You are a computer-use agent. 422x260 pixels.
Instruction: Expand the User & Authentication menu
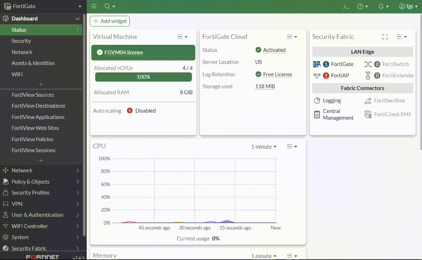pos(41,215)
